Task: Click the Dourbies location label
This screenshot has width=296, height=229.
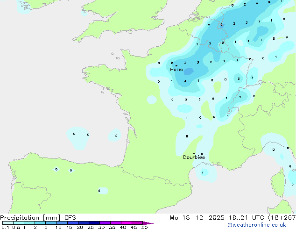Action: click(194, 157)
